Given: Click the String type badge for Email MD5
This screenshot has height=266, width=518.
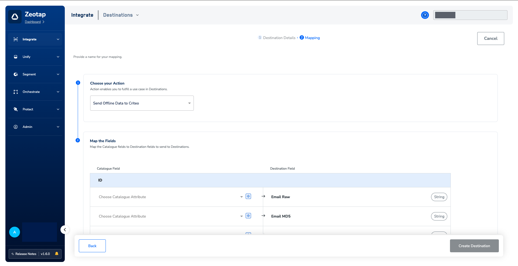Looking at the screenshot, I should coord(439,216).
